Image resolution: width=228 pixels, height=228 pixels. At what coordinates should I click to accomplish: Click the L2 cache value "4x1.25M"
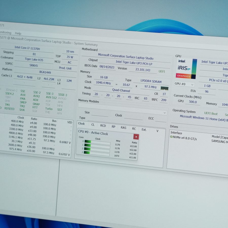(49, 79)
